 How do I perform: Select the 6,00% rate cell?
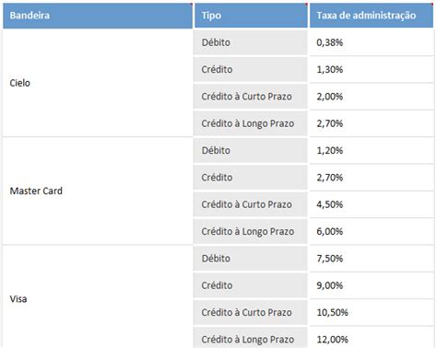coord(372,231)
